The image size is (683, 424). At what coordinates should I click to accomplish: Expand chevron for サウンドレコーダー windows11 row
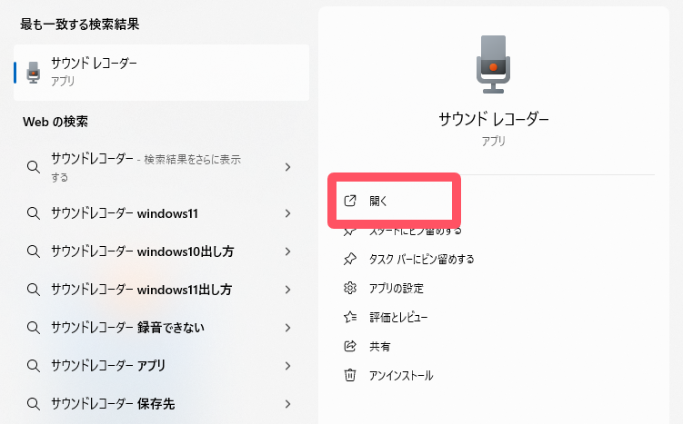pyautogui.click(x=287, y=213)
